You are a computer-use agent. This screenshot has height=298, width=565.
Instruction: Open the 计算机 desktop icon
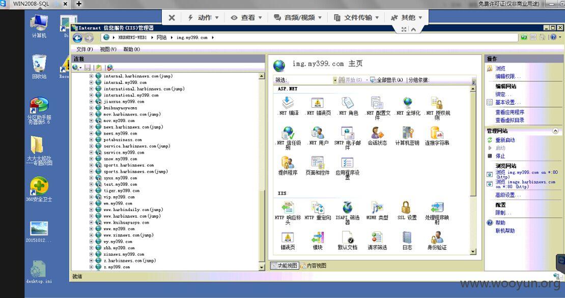[x=39, y=26]
